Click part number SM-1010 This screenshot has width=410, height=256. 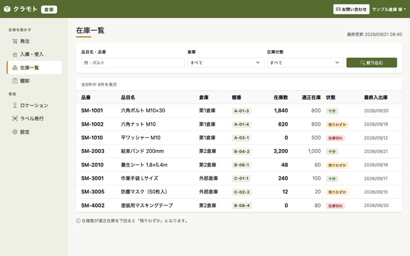[x=92, y=137]
